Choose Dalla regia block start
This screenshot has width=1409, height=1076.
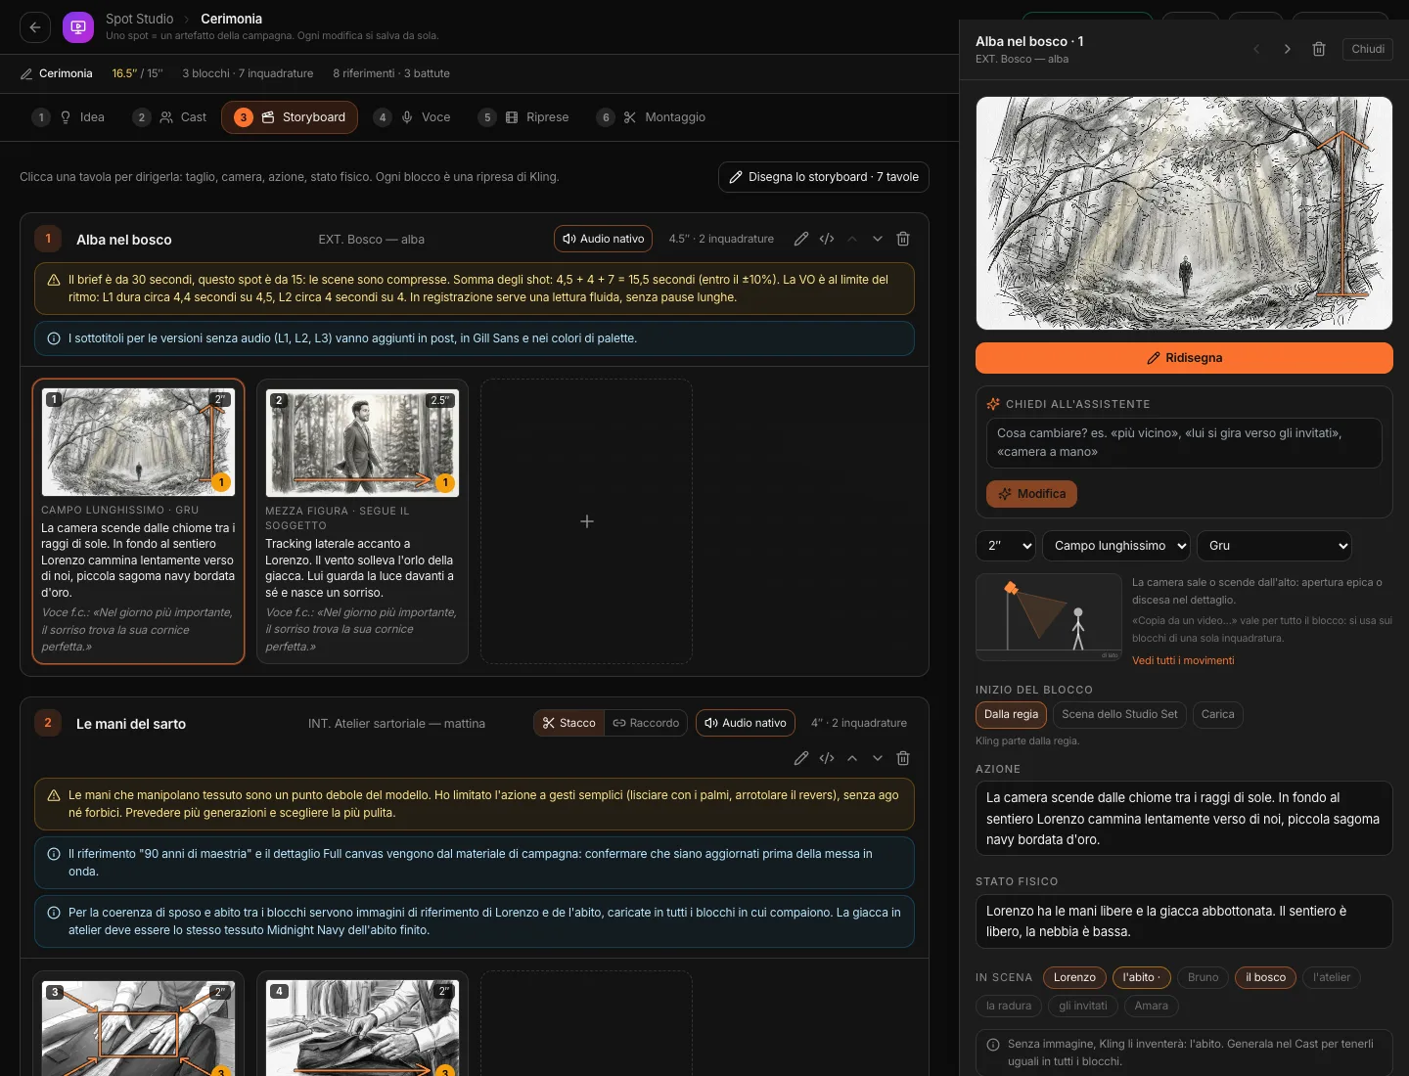(1011, 715)
